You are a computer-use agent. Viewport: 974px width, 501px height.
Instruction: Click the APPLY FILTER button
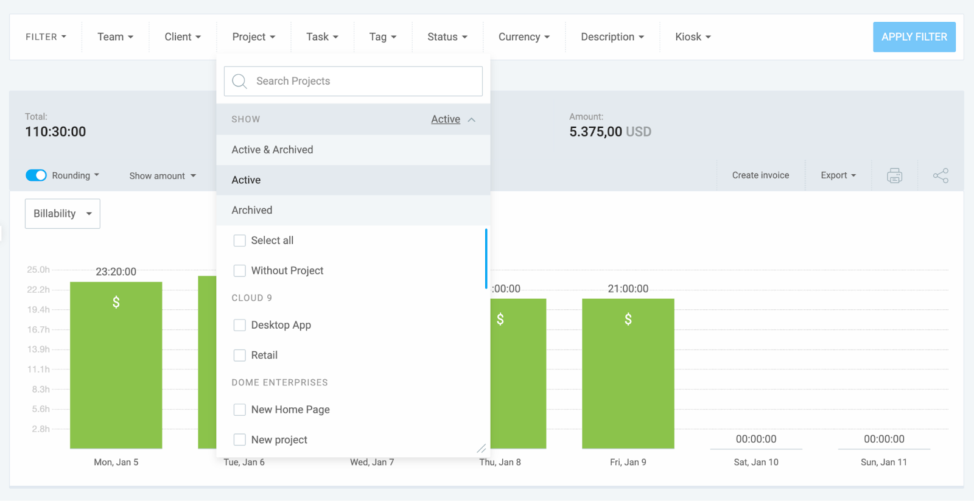(914, 37)
